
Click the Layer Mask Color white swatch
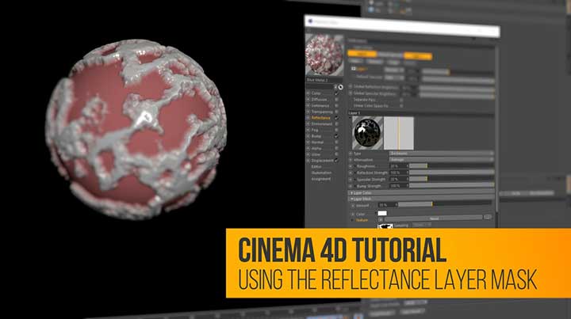point(382,213)
